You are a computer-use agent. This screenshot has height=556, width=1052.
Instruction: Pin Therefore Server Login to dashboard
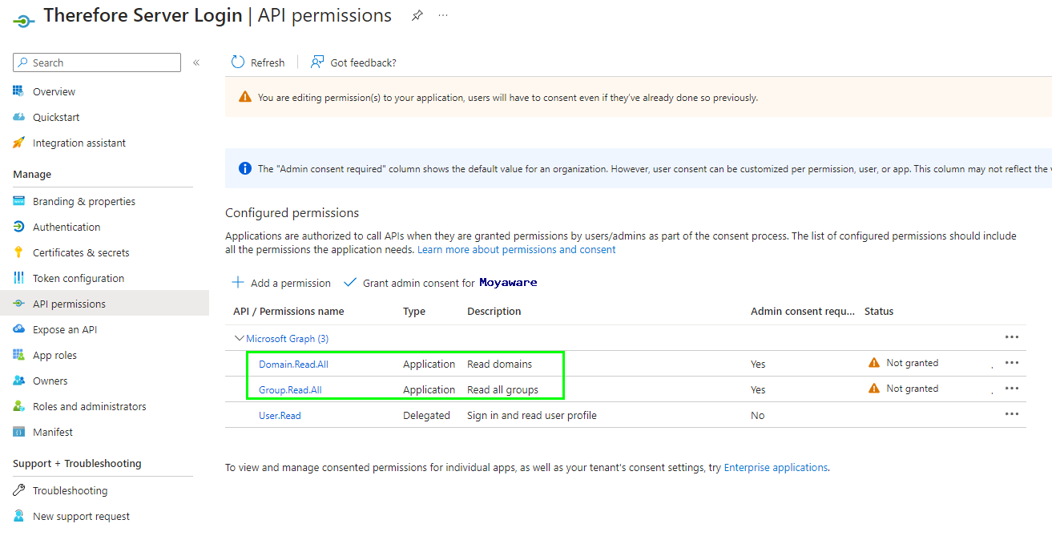[417, 14]
